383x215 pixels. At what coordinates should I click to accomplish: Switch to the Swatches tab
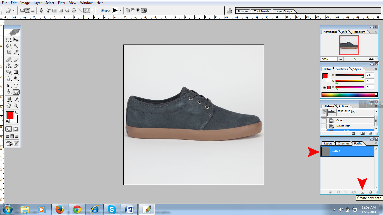pyautogui.click(x=342, y=69)
